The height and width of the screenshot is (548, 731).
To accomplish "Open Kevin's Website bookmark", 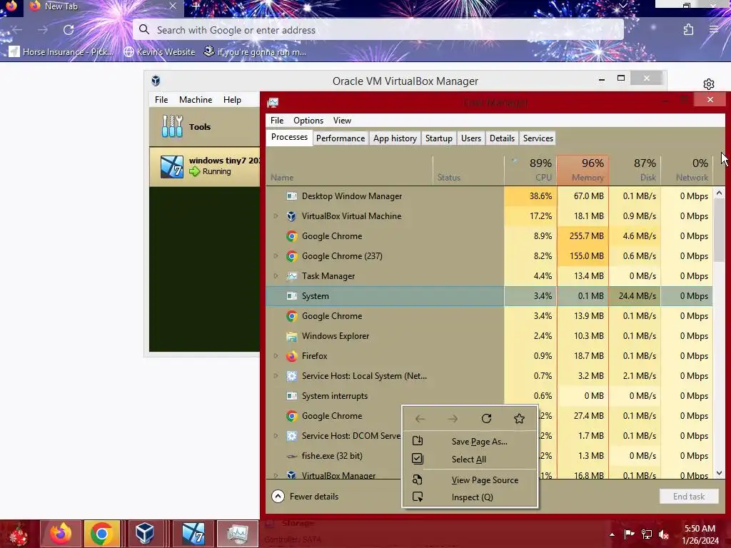I will coord(159,51).
